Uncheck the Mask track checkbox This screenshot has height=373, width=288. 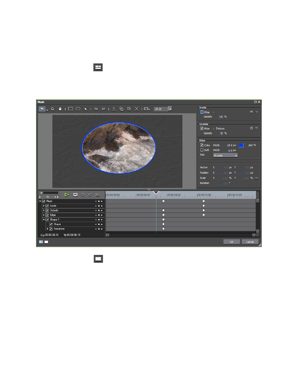(43, 201)
